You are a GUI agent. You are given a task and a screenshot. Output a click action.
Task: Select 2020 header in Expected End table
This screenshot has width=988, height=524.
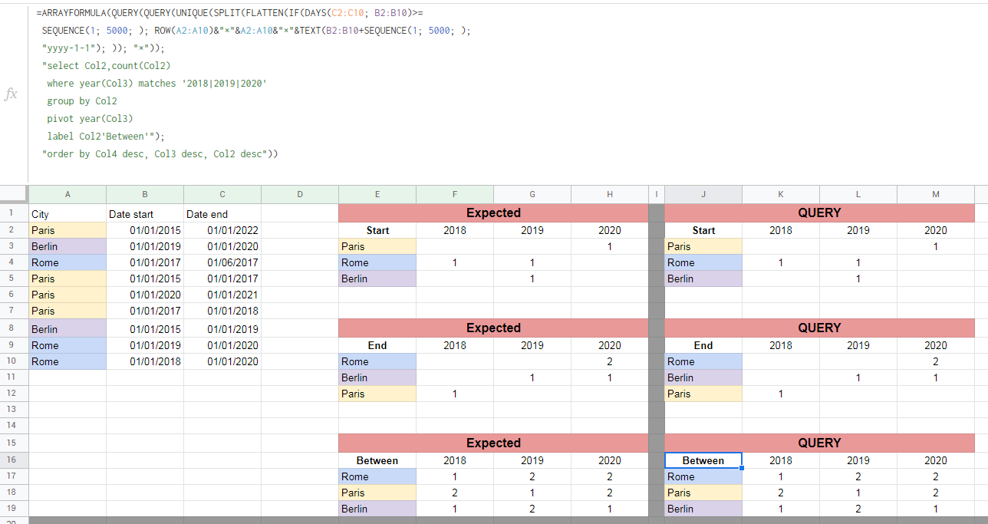point(610,345)
